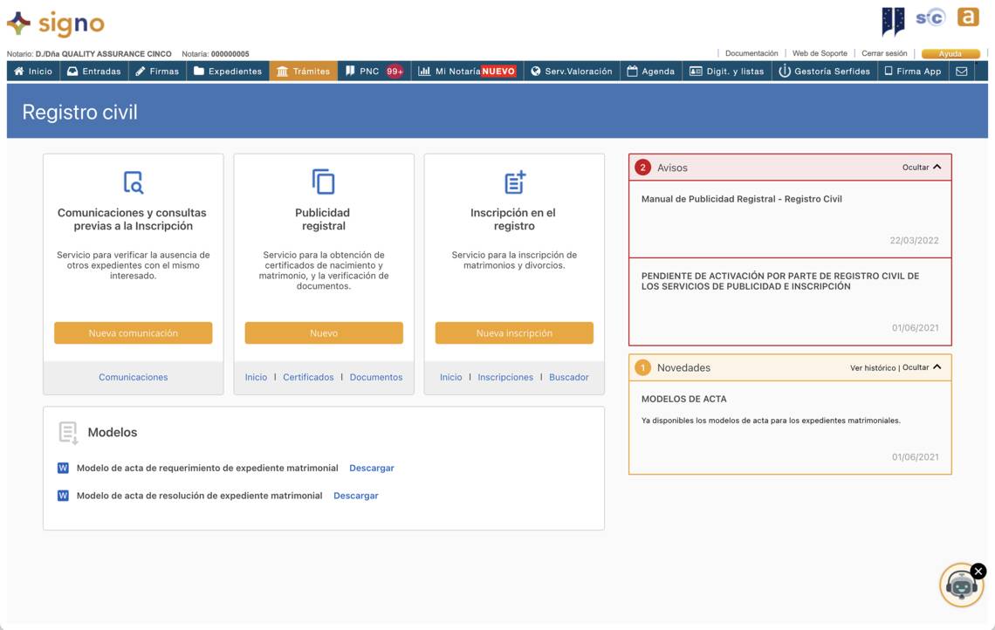The height and width of the screenshot is (630, 995).
Task: Click the Word icon for requerimiento model
Action: coord(63,469)
